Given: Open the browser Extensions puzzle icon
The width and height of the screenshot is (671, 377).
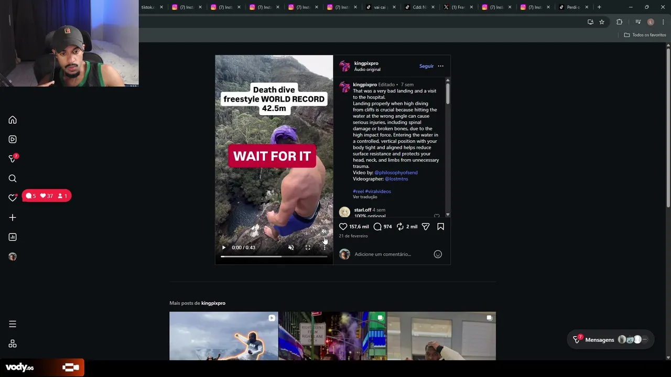Looking at the screenshot, I should click(x=619, y=22).
